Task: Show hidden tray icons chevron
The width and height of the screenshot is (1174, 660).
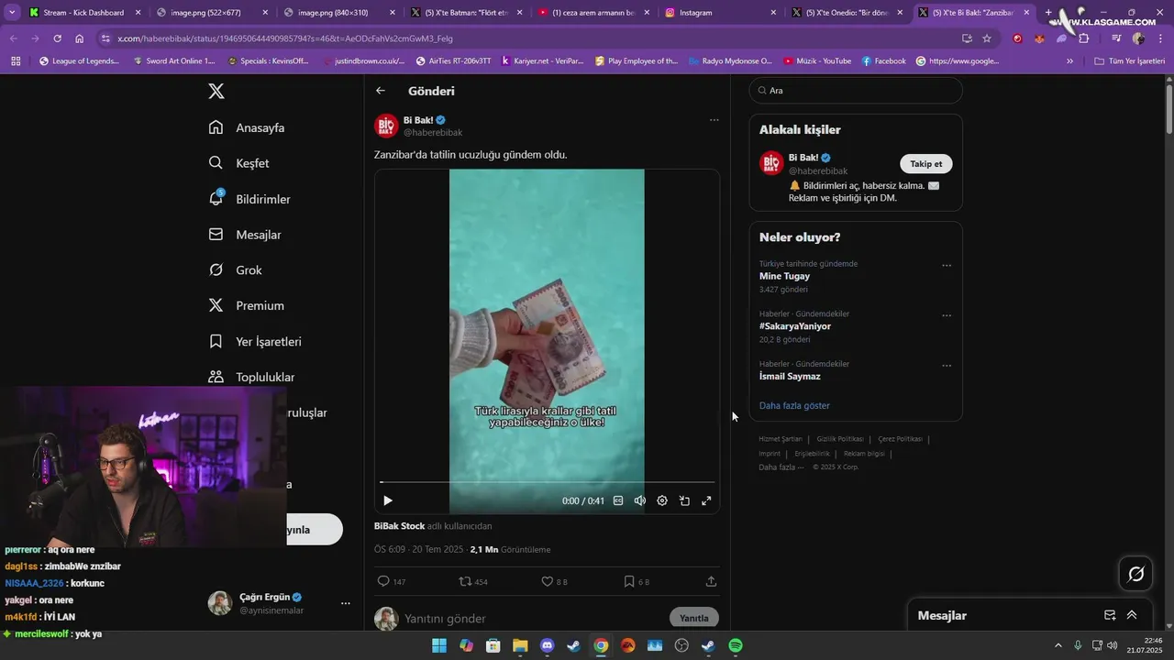Action: pyautogui.click(x=1058, y=645)
